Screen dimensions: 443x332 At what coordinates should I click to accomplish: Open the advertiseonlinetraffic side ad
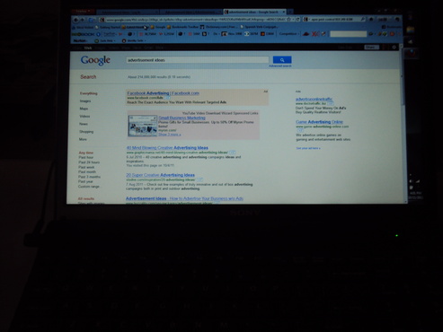pyautogui.click(x=314, y=99)
